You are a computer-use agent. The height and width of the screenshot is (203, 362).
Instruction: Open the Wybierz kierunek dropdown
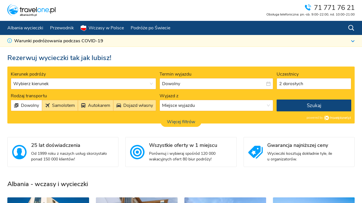[83, 84]
